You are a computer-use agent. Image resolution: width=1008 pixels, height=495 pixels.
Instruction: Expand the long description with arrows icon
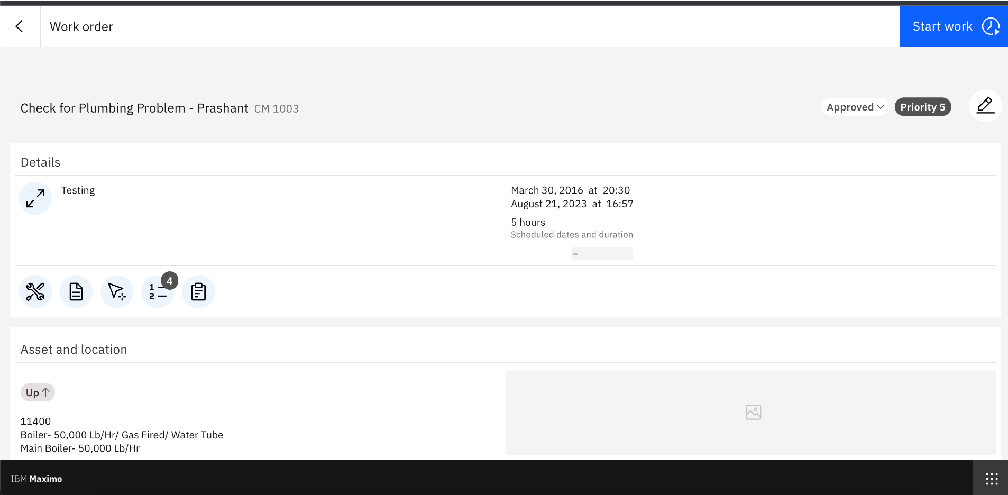point(35,198)
